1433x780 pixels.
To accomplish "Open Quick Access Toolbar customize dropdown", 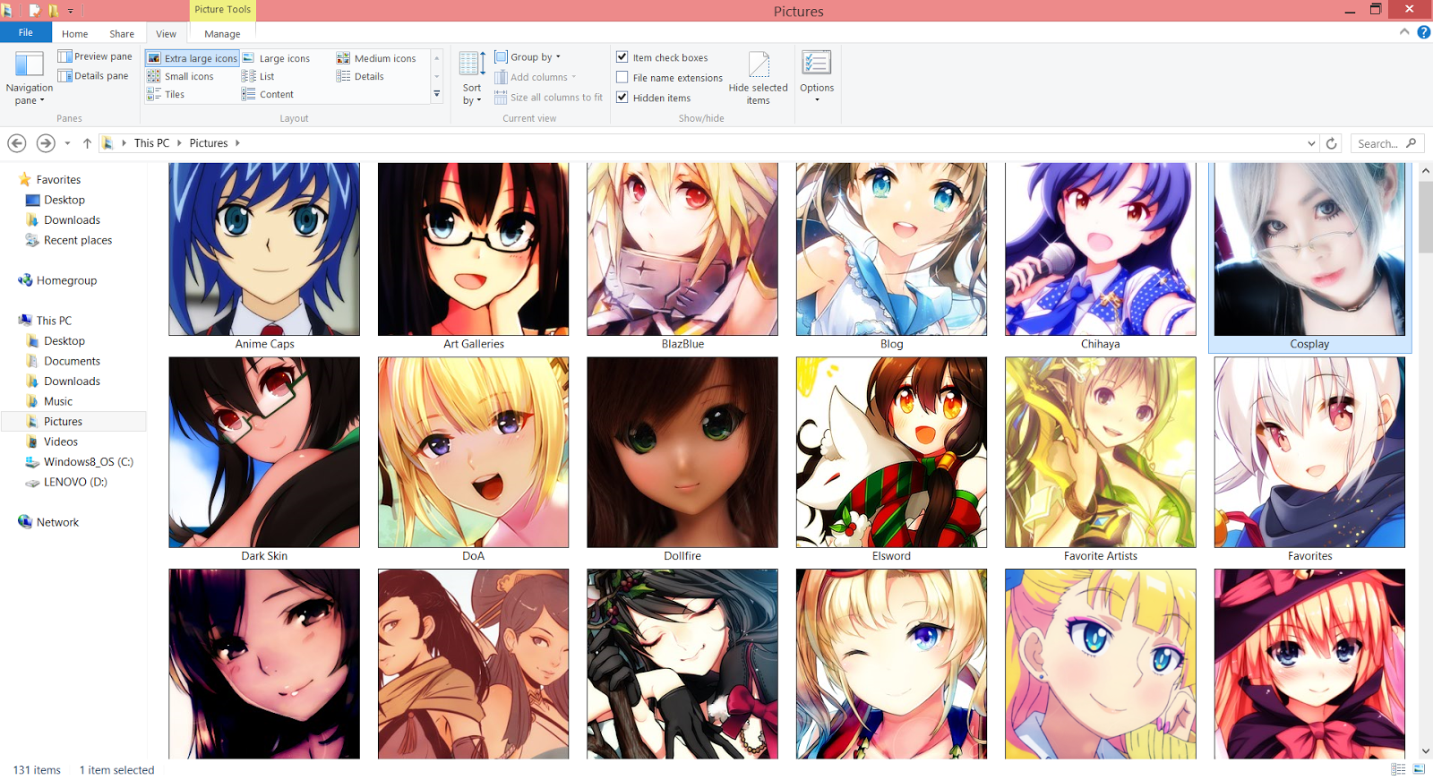I will 71,11.
